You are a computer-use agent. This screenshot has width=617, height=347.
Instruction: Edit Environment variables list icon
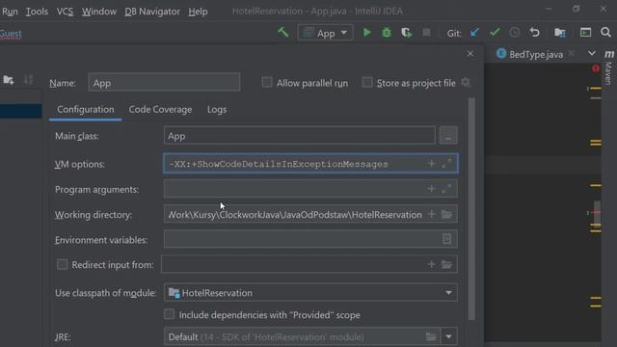446,239
